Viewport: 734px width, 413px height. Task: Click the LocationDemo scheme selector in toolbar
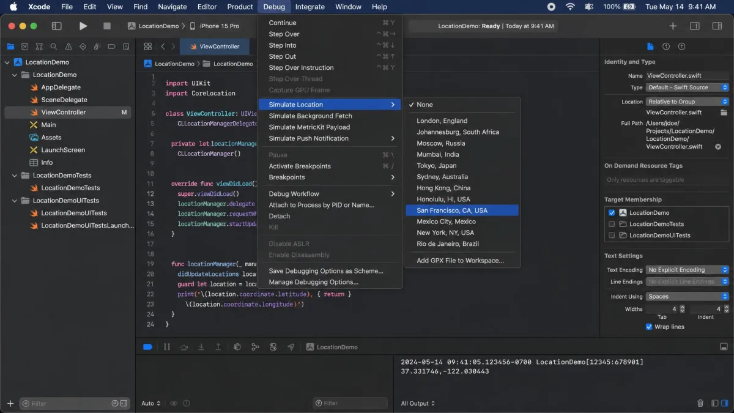(x=153, y=26)
